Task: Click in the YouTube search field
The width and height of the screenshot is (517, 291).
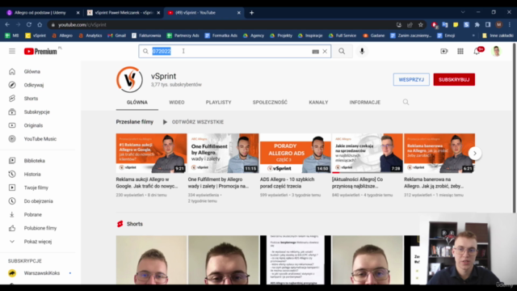Action: coord(235,52)
